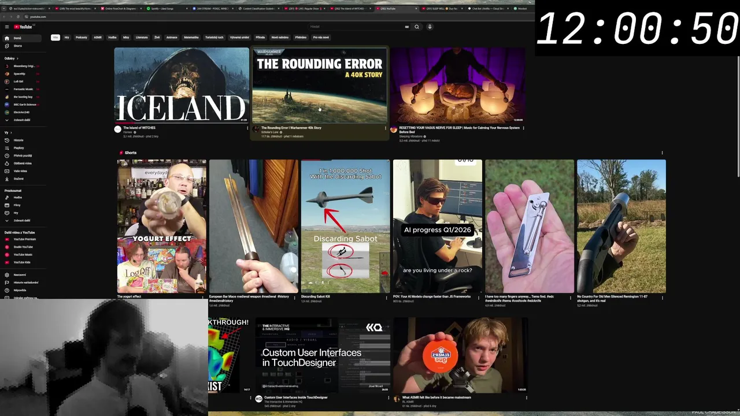This screenshot has width=740, height=416.
Task: Select the Hry filter chip
Action: coord(66,38)
